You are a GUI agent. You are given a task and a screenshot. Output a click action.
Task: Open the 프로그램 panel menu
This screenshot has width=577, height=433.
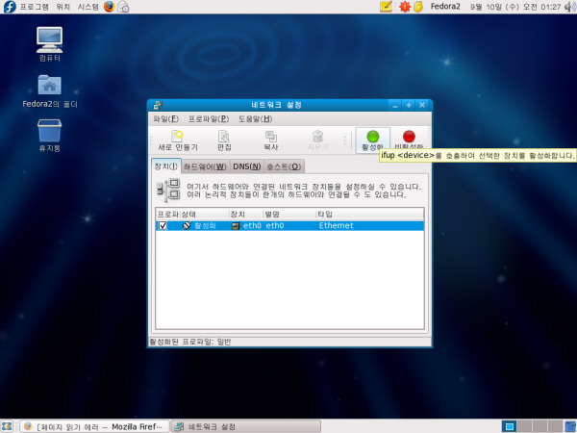(34, 7)
